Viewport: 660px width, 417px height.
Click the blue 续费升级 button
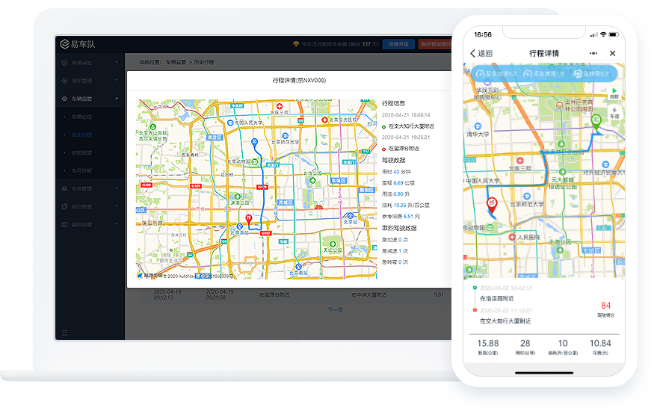coord(398,44)
